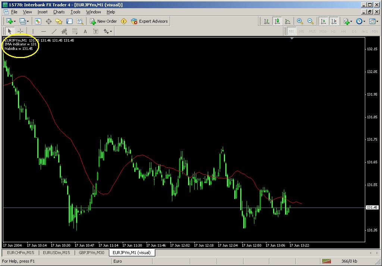The image size is (382, 266).
Task: Click the D1 timeframe button
Action: click(x=354, y=31)
